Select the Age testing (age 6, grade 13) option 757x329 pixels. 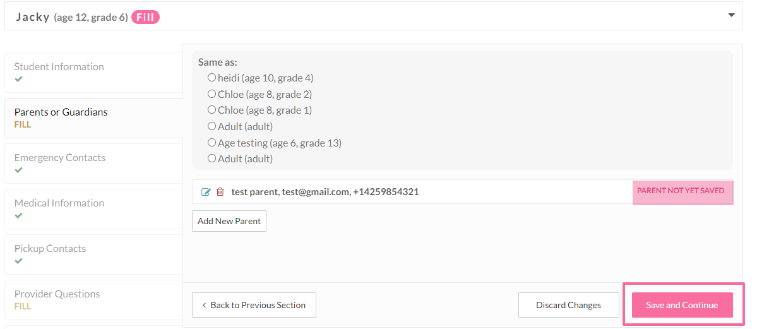[x=212, y=143]
